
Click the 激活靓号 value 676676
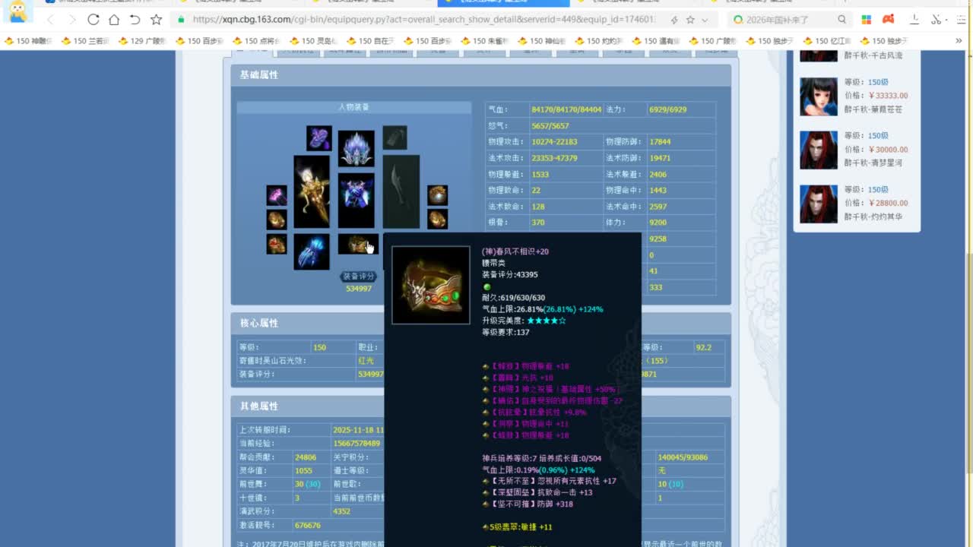coord(307,526)
